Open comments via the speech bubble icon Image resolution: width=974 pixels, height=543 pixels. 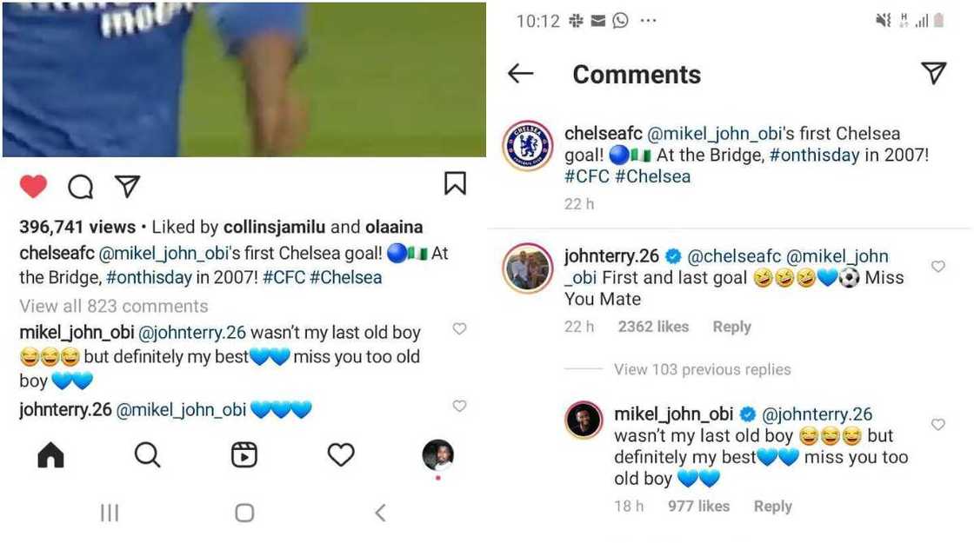[81, 186]
